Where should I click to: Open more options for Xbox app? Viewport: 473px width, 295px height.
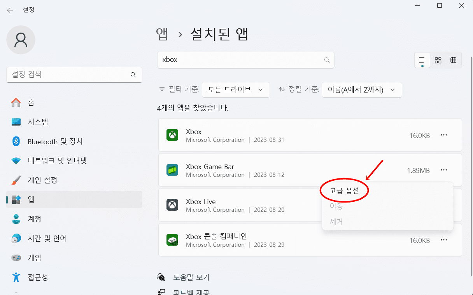444,135
